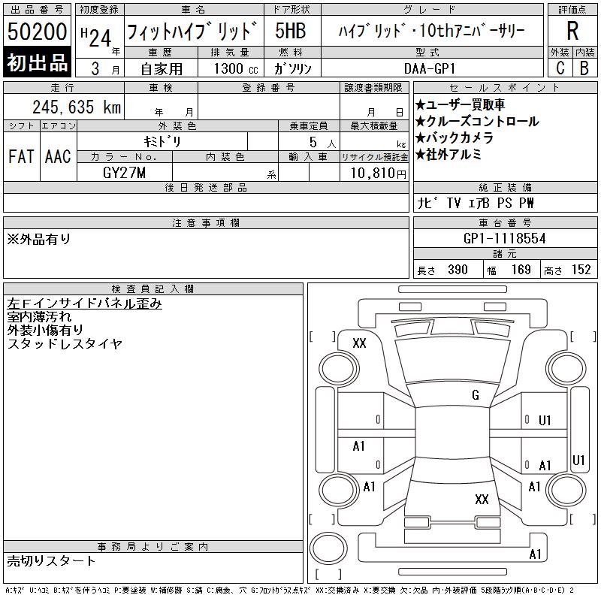Click the color number GY27M
Screen dimensions: 601x601
(x=124, y=173)
